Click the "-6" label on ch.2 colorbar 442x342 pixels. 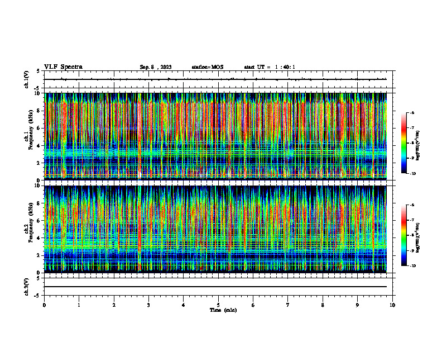point(412,205)
